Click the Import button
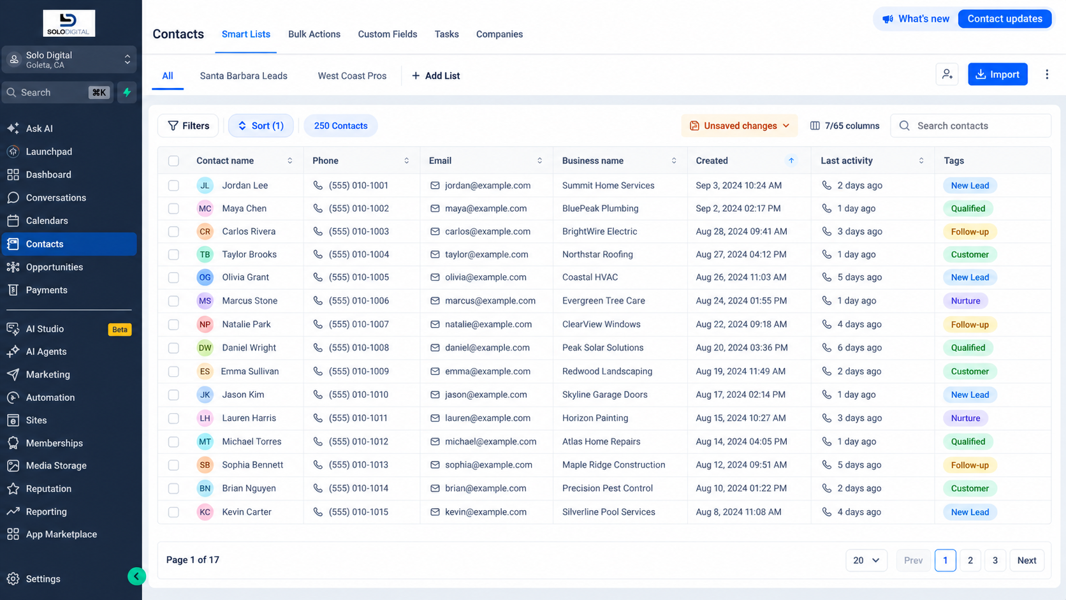1066x600 pixels. (x=997, y=75)
